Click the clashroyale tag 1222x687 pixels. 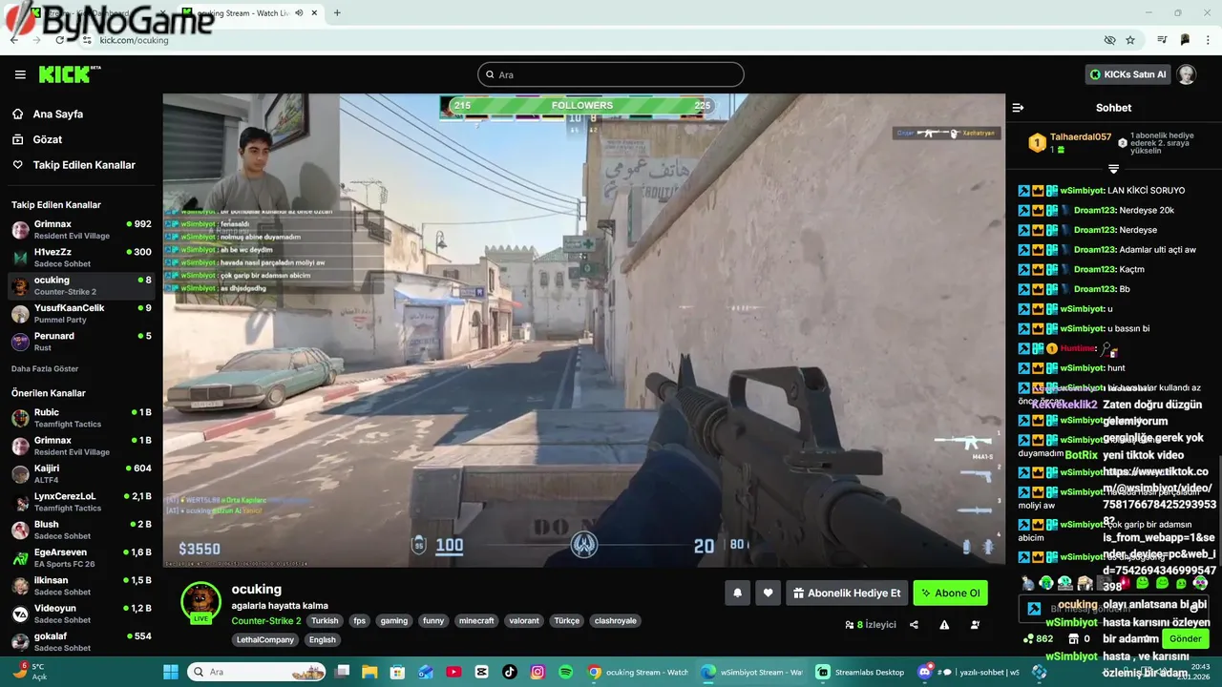(x=616, y=620)
